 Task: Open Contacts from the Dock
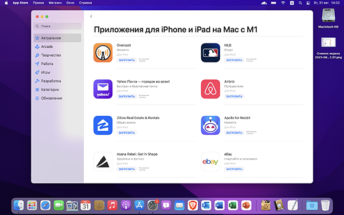point(99,206)
